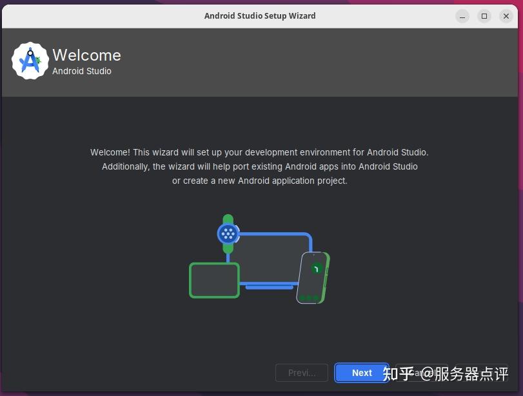The height and width of the screenshot is (396, 523).
Task: Click the tablet graphic in the illustration
Action: click(214, 280)
